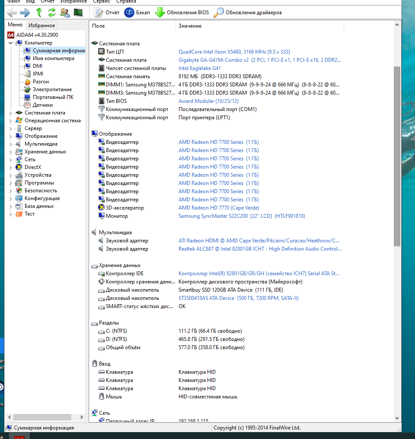Viewport: 415px width, 439px height.
Task: Click the green up-level arrow icon
Action: [39, 13]
